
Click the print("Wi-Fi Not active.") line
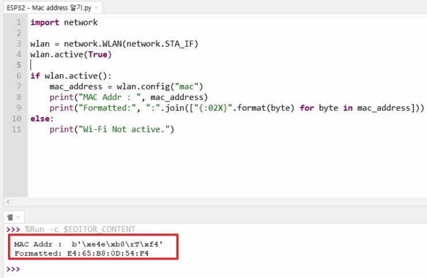(111, 129)
